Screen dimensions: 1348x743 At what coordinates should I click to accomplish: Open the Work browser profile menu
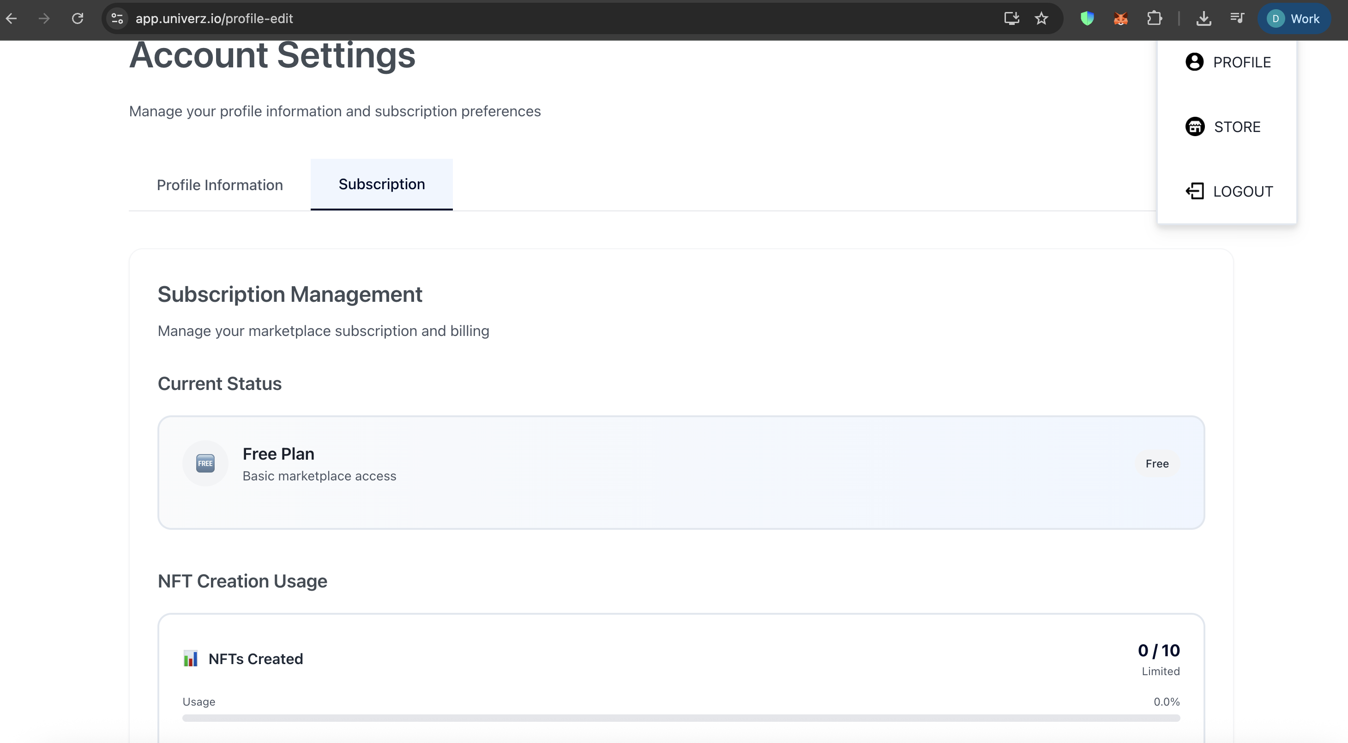tap(1294, 19)
